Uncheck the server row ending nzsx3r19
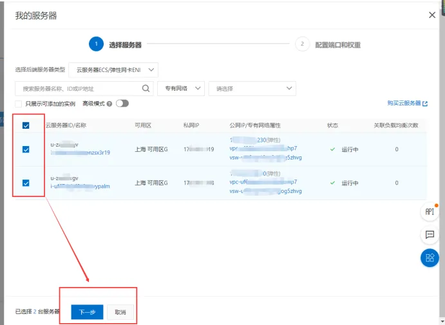The height and width of the screenshot is (325, 445). tap(26, 149)
